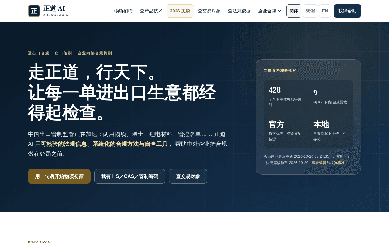Switch language to EN
The height and width of the screenshot is (243, 389).
(325, 11)
